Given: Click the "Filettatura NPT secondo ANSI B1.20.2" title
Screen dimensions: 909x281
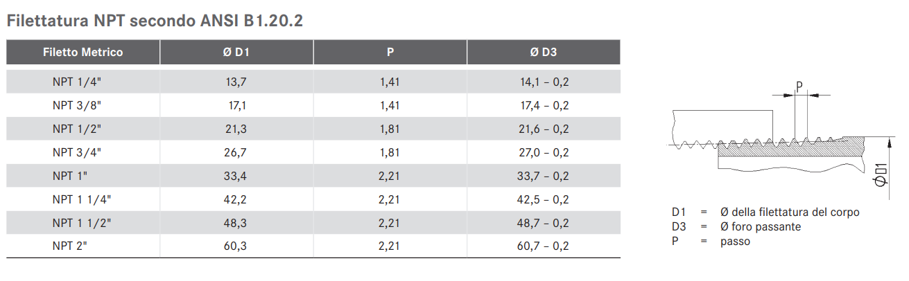Looking at the screenshot, I should pyautogui.click(x=155, y=21).
